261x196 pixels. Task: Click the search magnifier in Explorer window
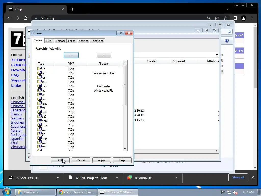(230, 32)
